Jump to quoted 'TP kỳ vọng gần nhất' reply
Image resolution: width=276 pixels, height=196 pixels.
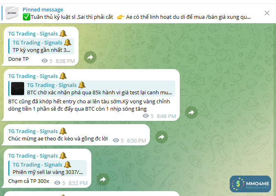(41, 46)
